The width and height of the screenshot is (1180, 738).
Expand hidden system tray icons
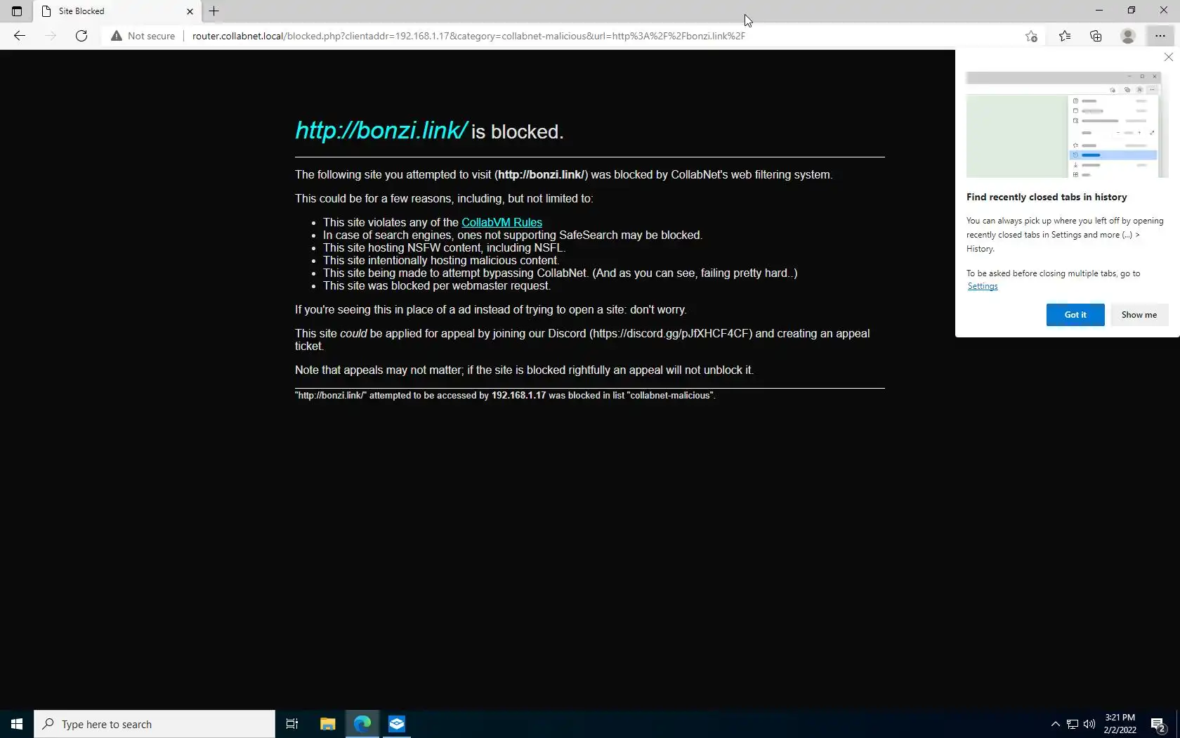(1055, 724)
